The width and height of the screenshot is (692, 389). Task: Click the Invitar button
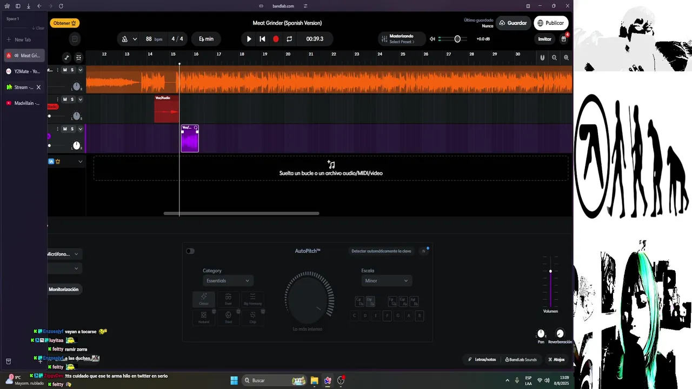[544, 39]
